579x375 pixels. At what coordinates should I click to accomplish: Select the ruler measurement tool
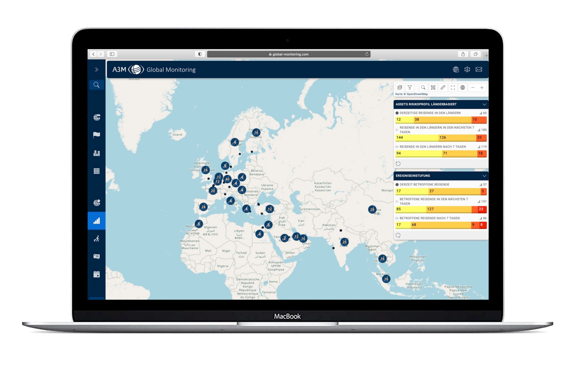443,88
